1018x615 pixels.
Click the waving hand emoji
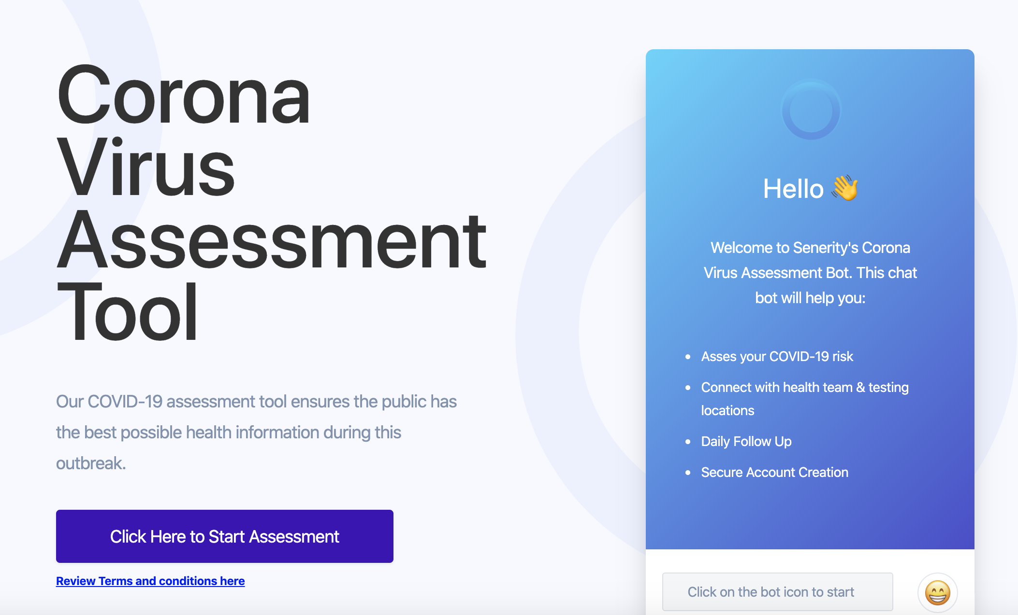point(844,188)
